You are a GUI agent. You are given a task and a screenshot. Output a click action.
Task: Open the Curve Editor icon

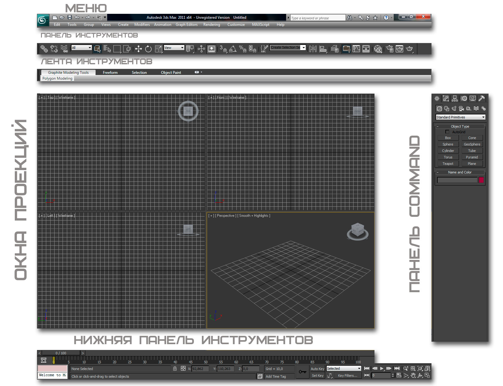click(356, 49)
